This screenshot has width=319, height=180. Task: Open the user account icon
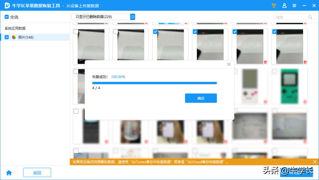point(284,6)
